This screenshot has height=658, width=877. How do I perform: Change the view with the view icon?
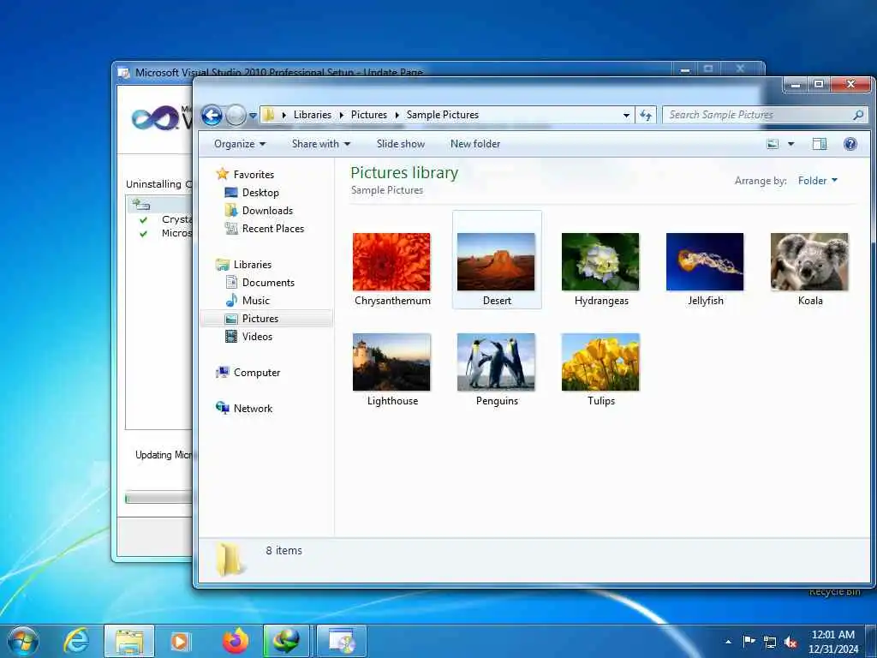[x=773, y=144]
